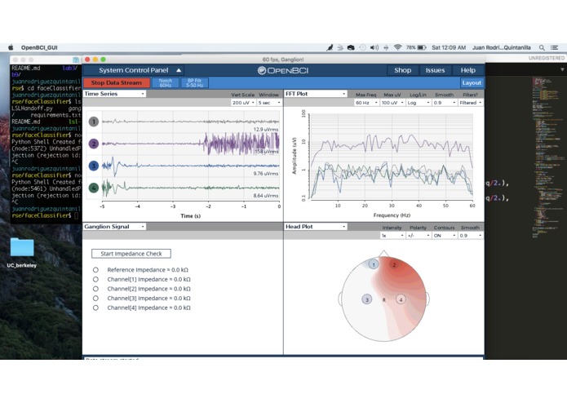The width and height of the screenshot is (567, 403).
Task: Click the 9.76 uVrms reading for channel 3
Action: click(266, 174)
